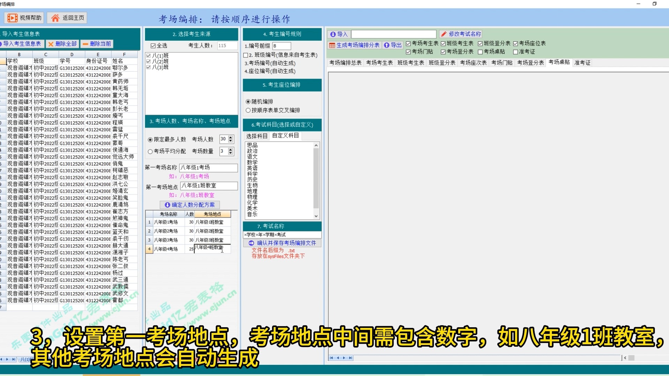Select 数学 in subject list
The image size is (669, 376).
click(x=252, y=163)
